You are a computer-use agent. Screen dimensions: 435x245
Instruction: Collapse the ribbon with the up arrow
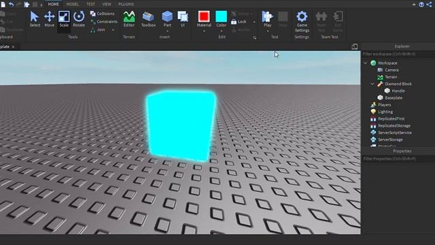click(x=414, y=5)
